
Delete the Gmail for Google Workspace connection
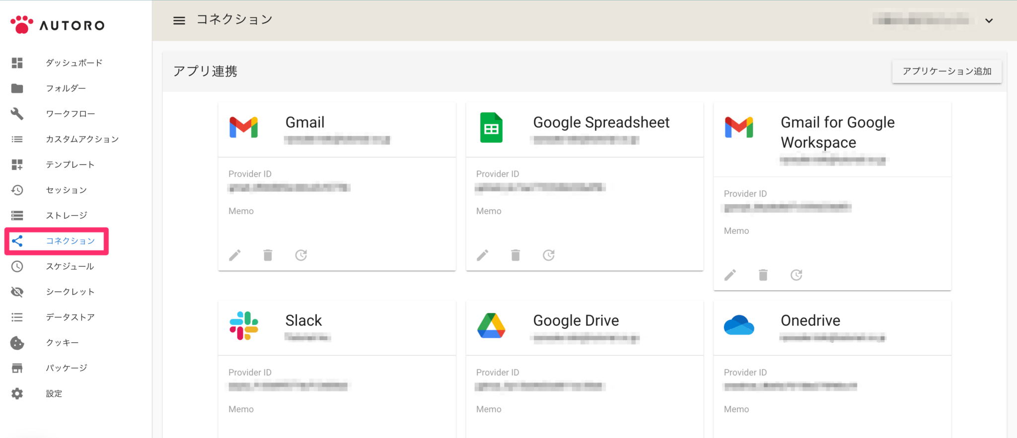click(763, 275)
